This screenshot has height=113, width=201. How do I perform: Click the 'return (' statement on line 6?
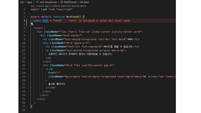[x=39, y=28]
